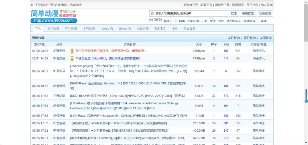
Task: Click pinned arrow icon beside 支付宝扫码 post
Action: (72, 51)
